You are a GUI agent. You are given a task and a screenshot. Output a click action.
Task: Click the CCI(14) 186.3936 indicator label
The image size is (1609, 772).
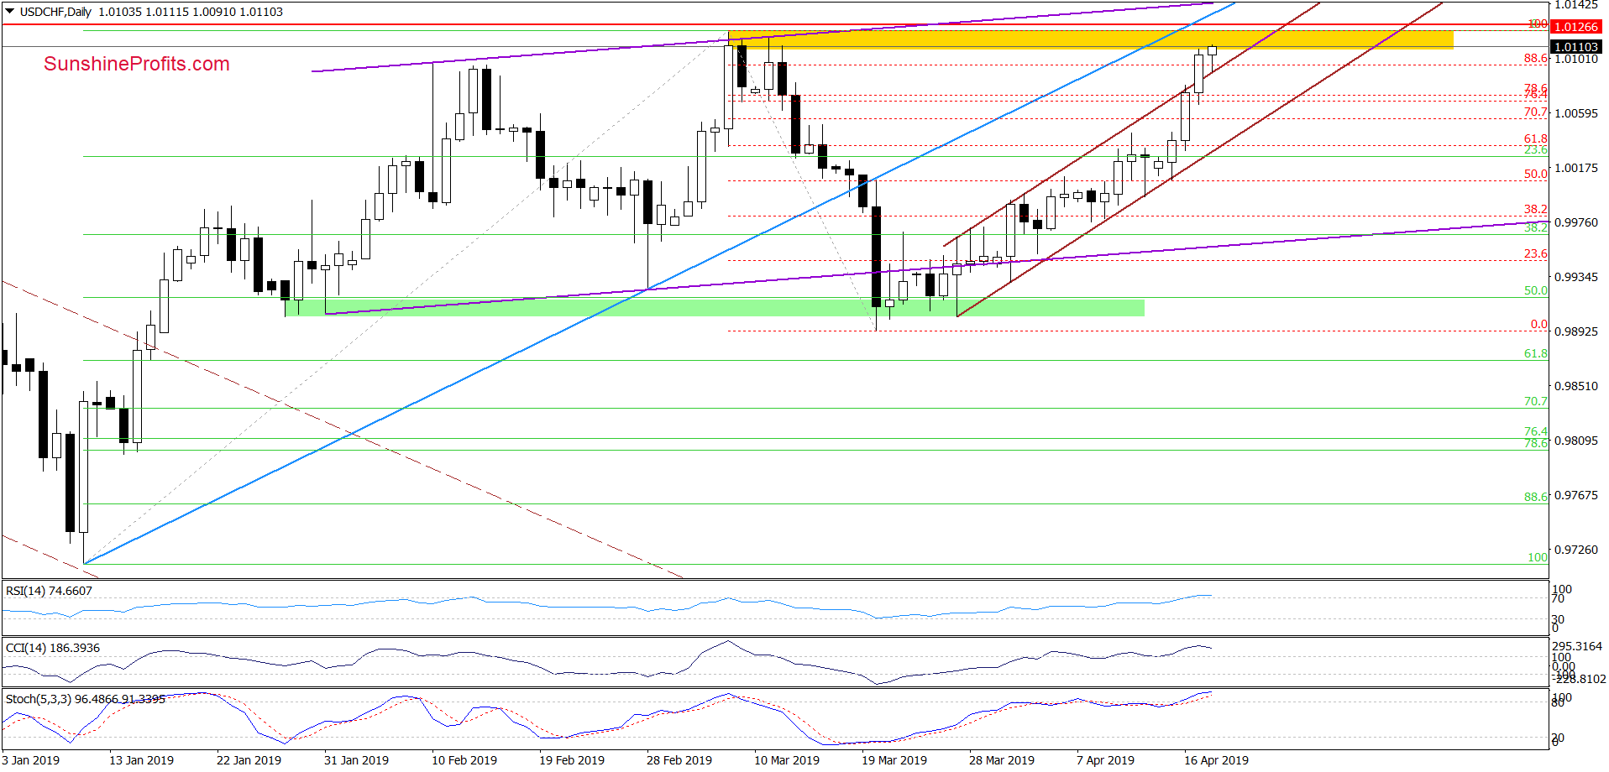point(52,648)
